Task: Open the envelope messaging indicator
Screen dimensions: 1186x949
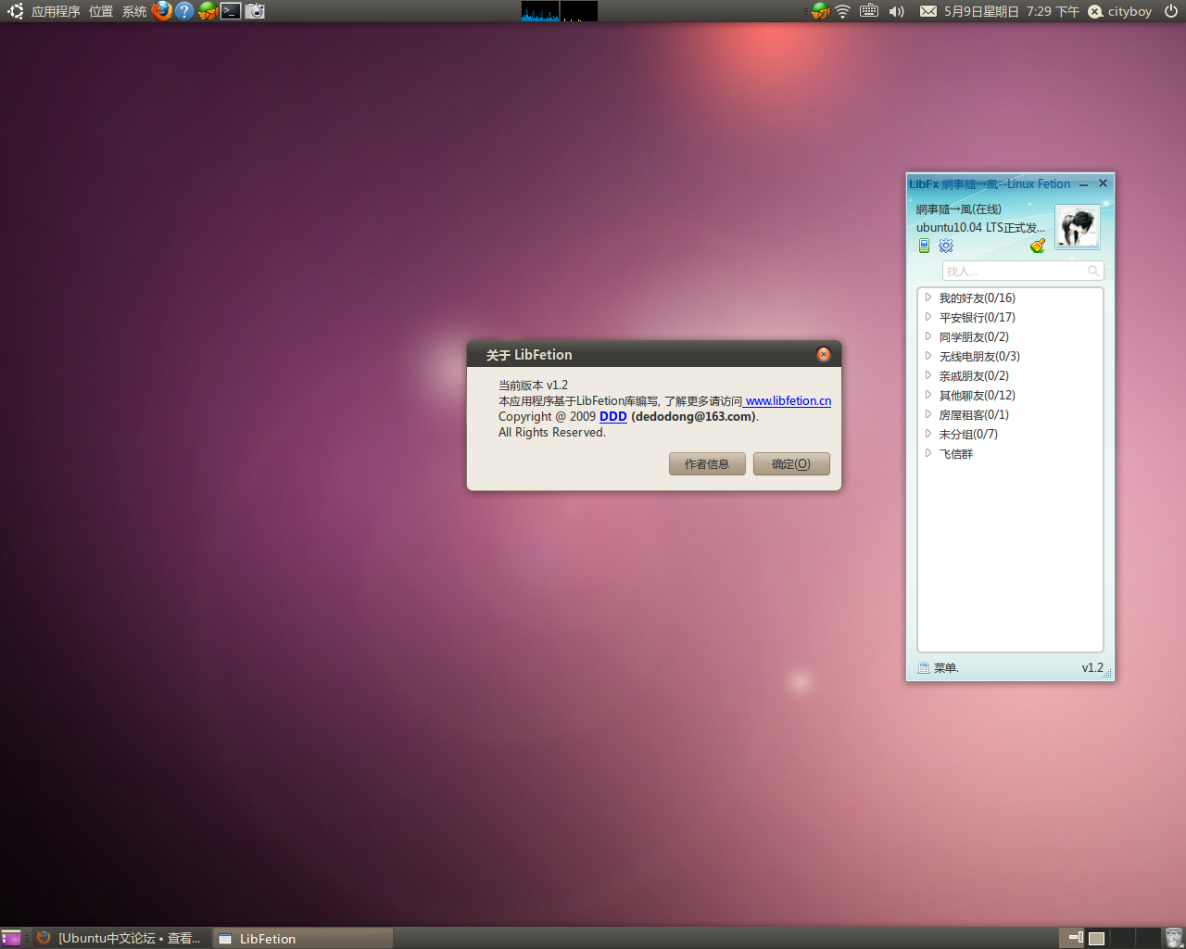Action: click(927, 11)
